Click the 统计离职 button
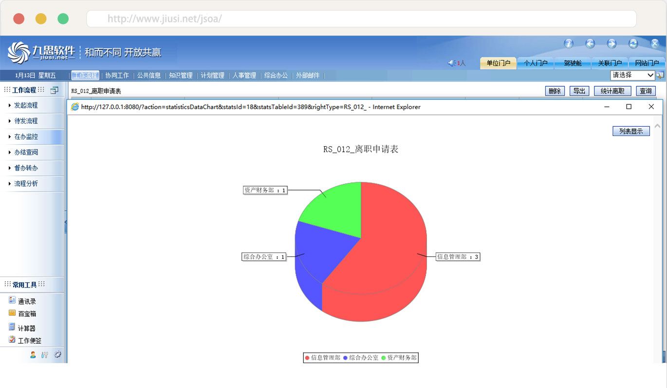This screenshot has height=388, width=667. (612, 91)
